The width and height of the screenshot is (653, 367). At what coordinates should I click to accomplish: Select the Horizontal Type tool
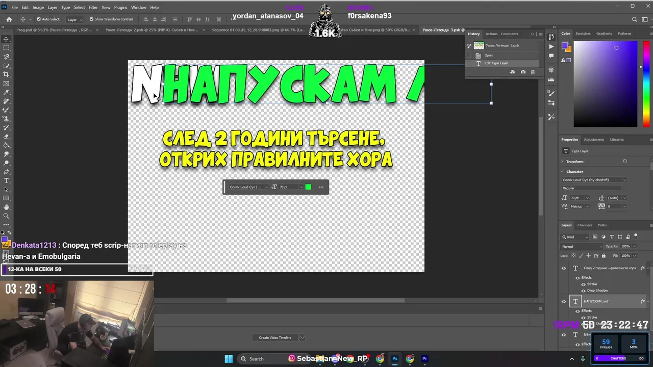click(6, 180)
